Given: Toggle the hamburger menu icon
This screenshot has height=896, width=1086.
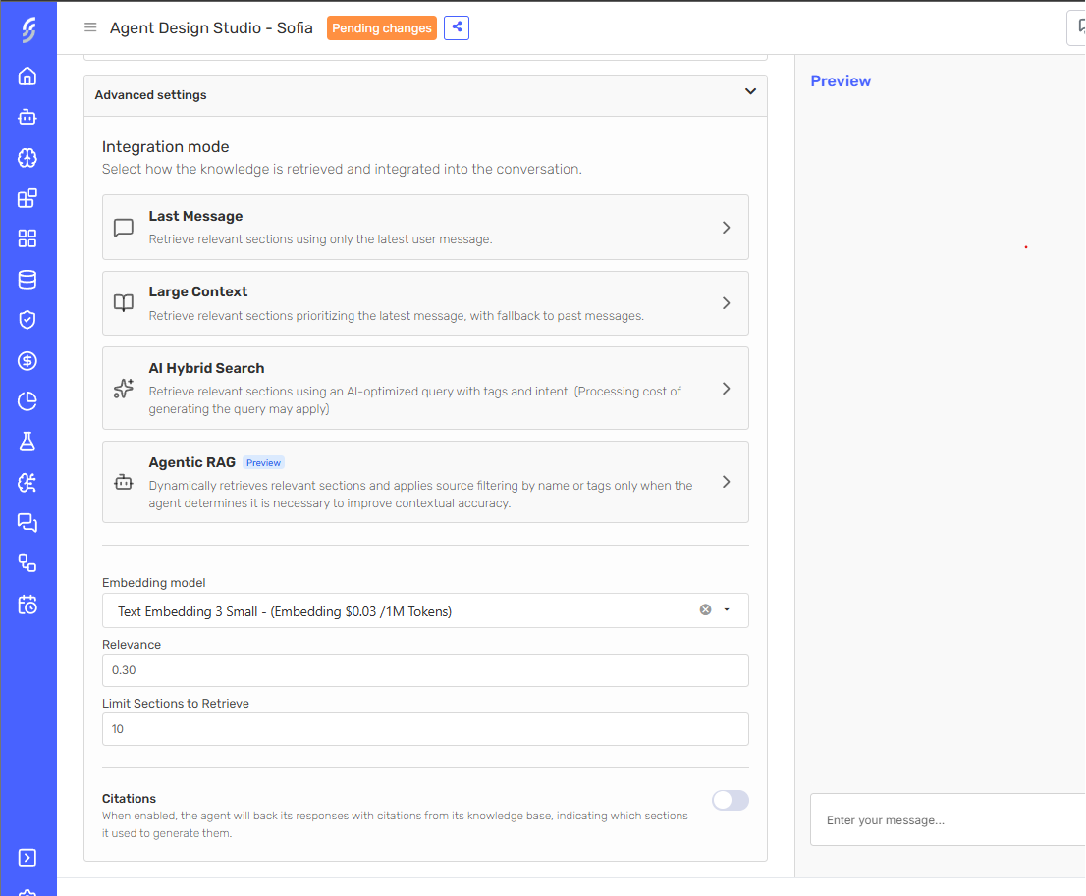Looking at the screenshot, I should [90, 27].
